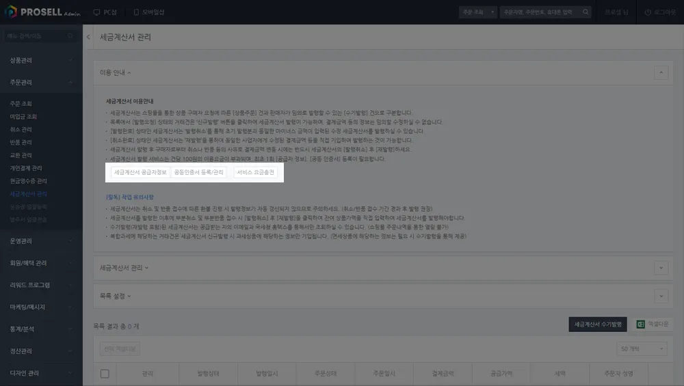Viewport: 684px width, 386px height.
Task: Download list via 엑셀다운 icon
Action: click(640, 324)
